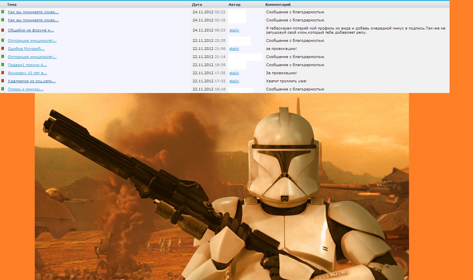The height and width of the screenshot is (280, 473).
Task: Open the 'Янукович 10 лет в...' topic
Action: 27,73
